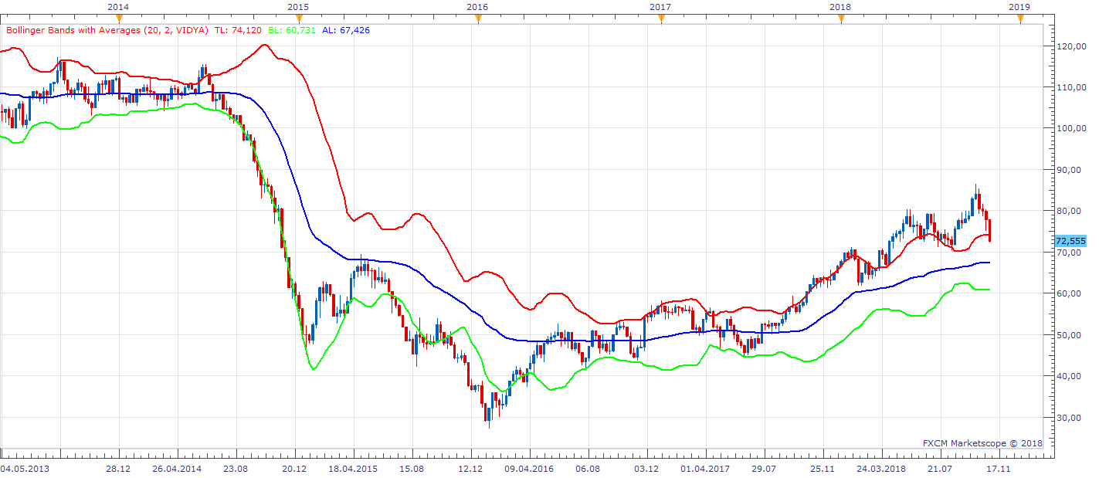This screenshot has width=1099, height=478.
Task: Select the Bollinger Bands with Averages indicator label
Action: point(107,31)
